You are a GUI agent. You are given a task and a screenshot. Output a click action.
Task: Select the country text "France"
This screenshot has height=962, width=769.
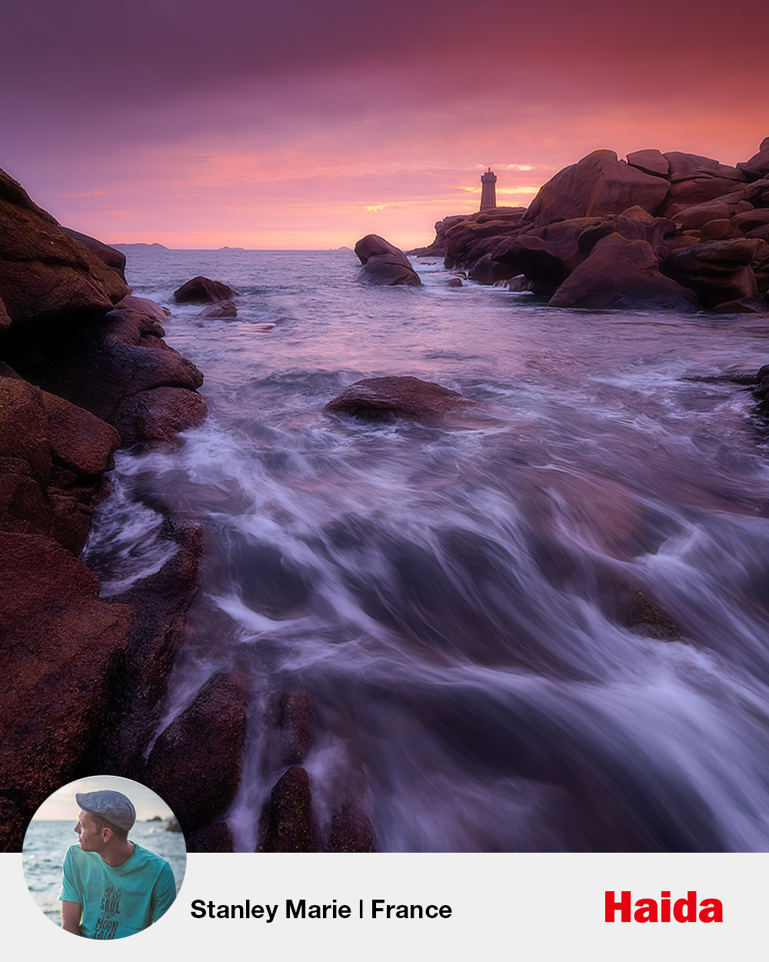[x=411, y=910]
